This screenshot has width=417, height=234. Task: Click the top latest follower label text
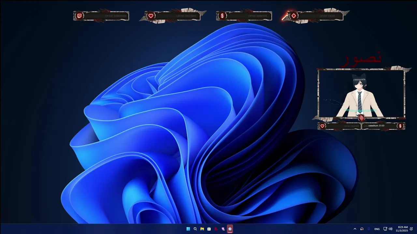186,16
